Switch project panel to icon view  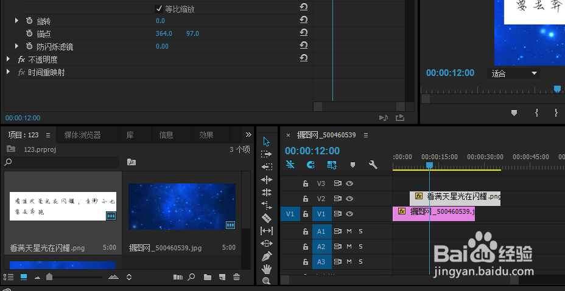pos(24,277)
